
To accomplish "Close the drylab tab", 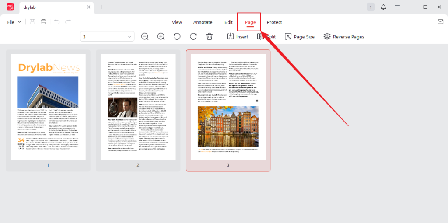I will coord(89,7).
